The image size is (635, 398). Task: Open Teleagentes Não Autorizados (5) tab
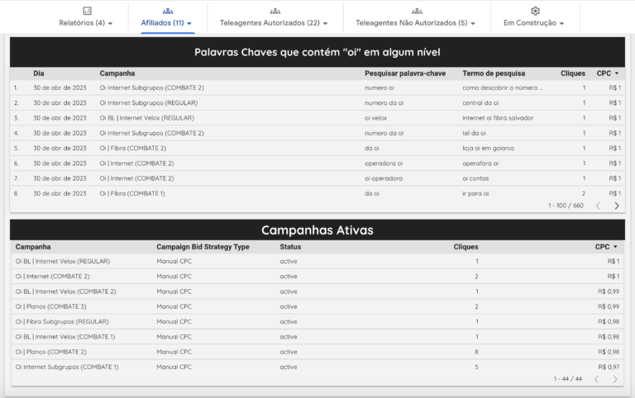417,23
